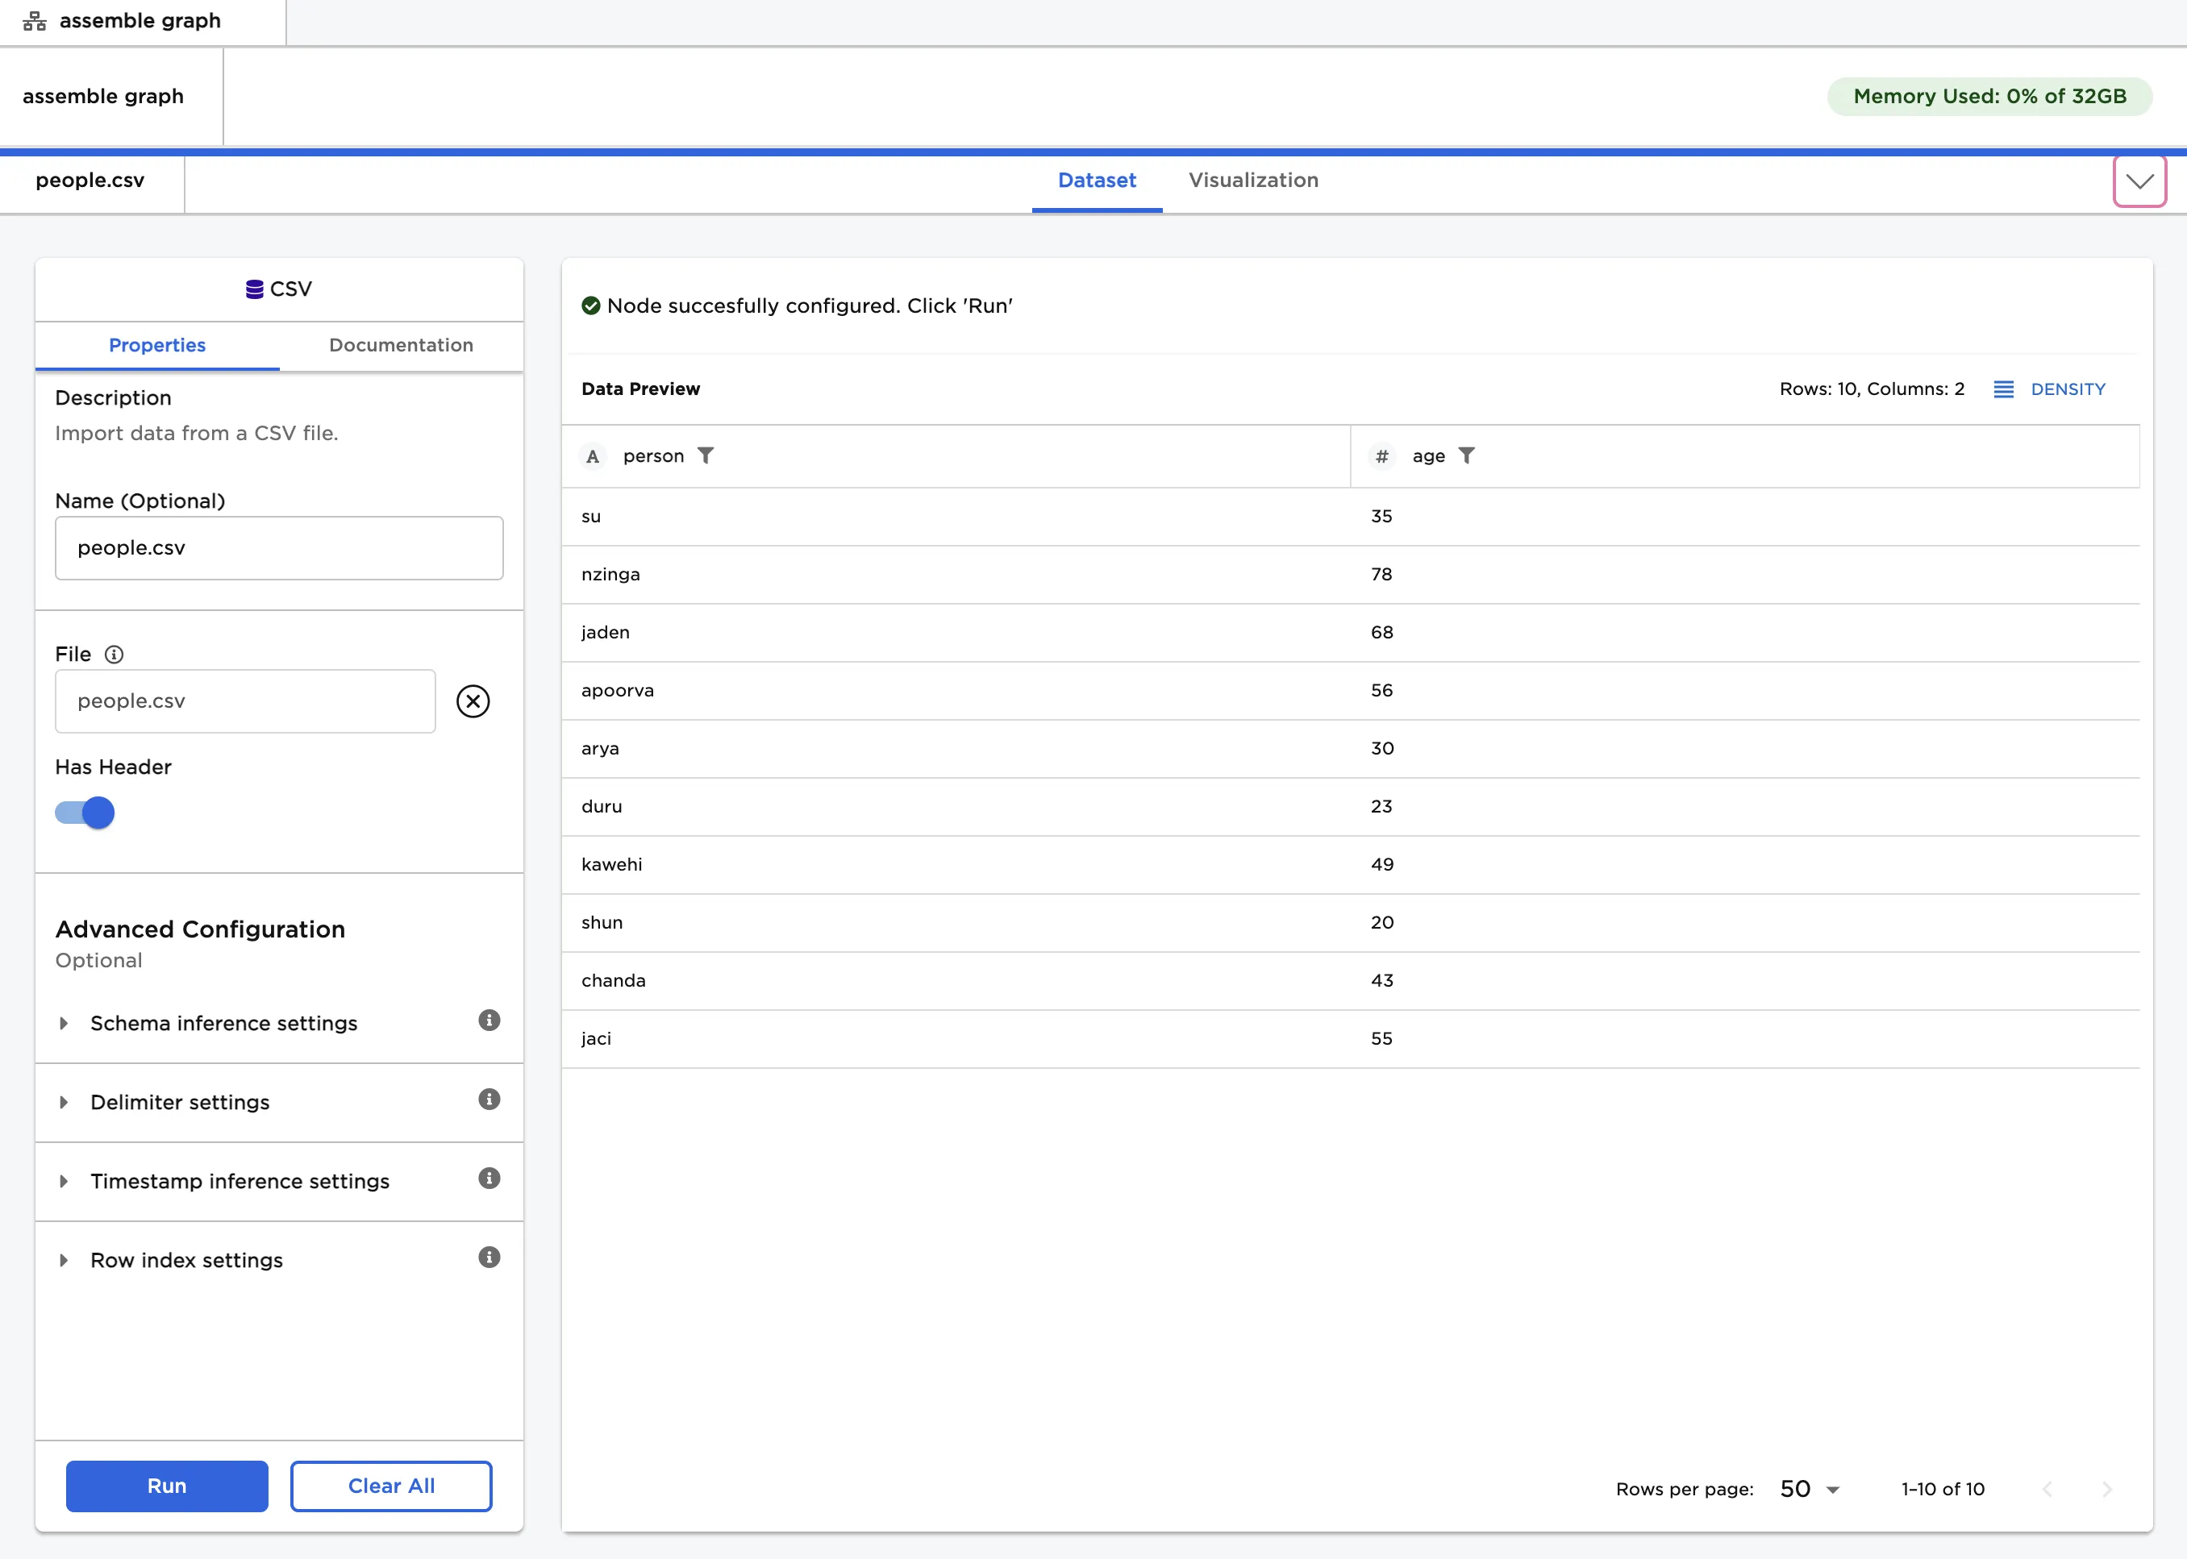The width and height of the screenshot is (2187, 1559).
Task: Open Schema inference settings info icon
Action: (x=489, y=1021)
